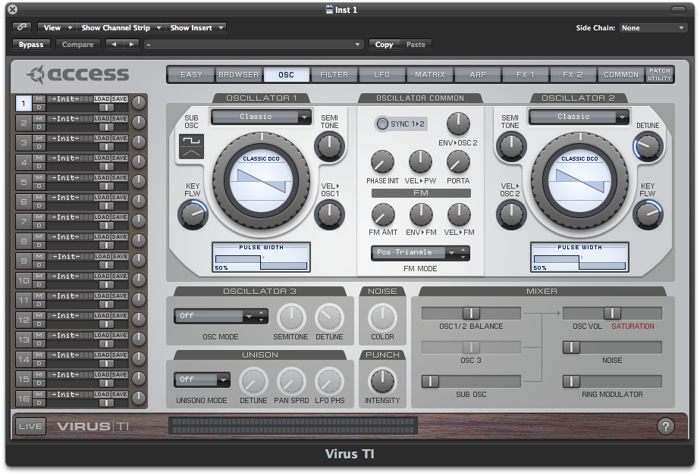Click the LIVE badge at the bottom left
The width and height of the screenshot is (700, 475).
coord(30,426)
